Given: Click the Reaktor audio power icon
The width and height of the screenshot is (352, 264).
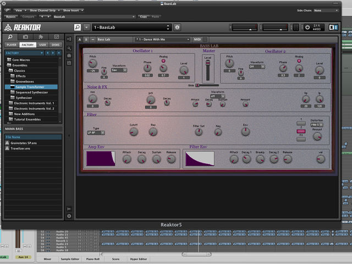Looking at the screenshot, I should (x=307, y=28).
